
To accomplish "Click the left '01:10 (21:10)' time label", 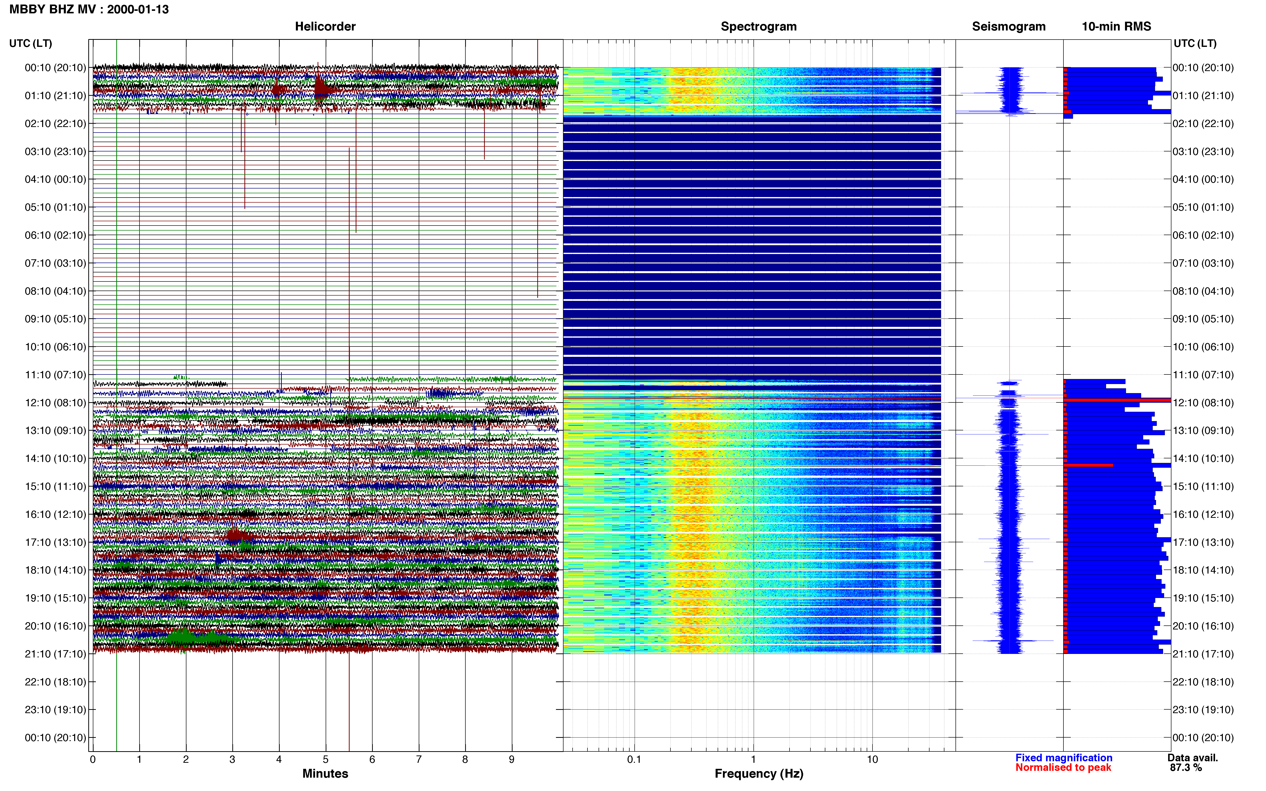I will point(55,95).
